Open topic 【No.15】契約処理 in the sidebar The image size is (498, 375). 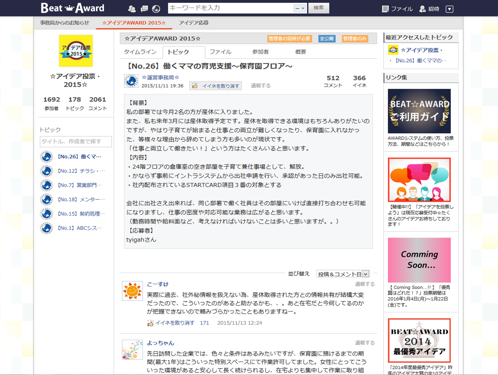pyautogui.click(x=81, y=214)
